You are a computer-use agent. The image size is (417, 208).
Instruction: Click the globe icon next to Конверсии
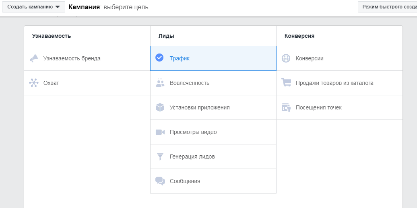[x=286, y=58]
